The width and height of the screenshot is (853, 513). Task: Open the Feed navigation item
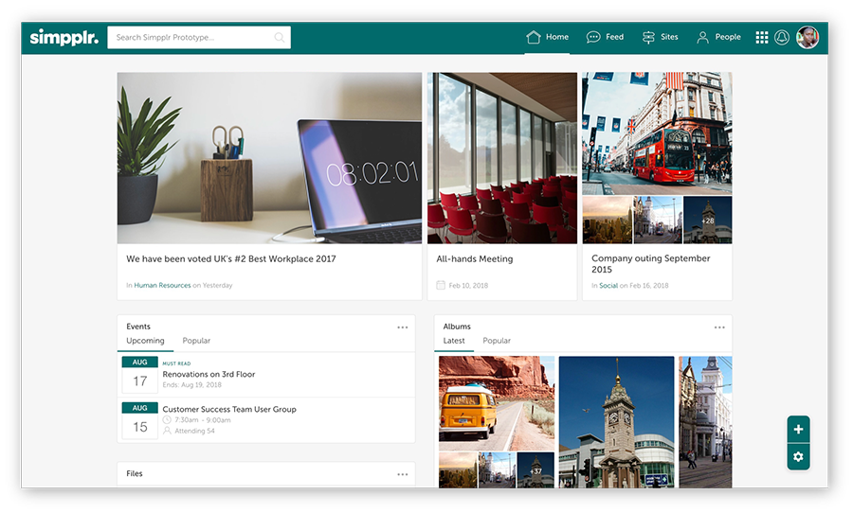(x=605, y=37)
